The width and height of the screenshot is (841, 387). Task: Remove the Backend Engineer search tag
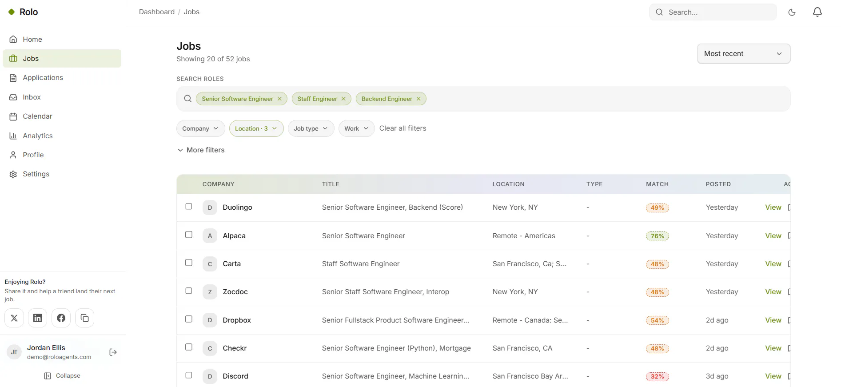(419, 99)
